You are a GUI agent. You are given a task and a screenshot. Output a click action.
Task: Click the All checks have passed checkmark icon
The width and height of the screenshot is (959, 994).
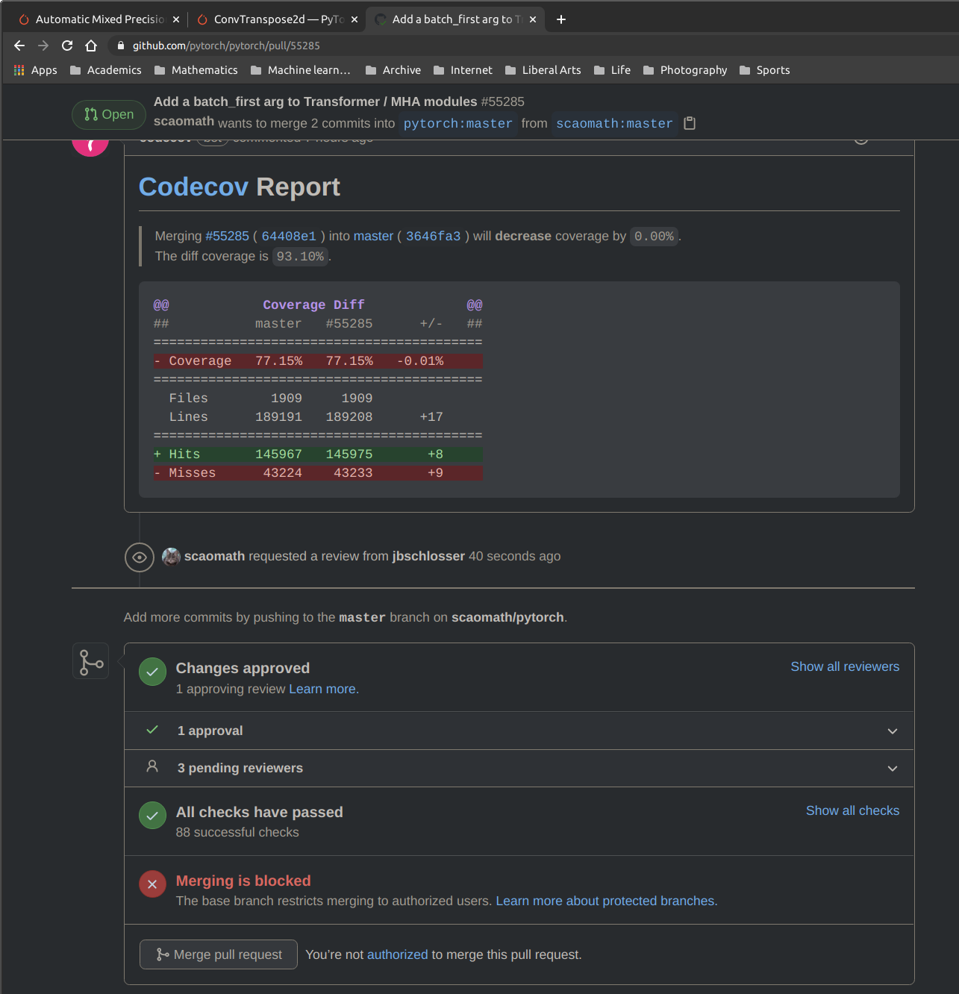click(152, 816)
